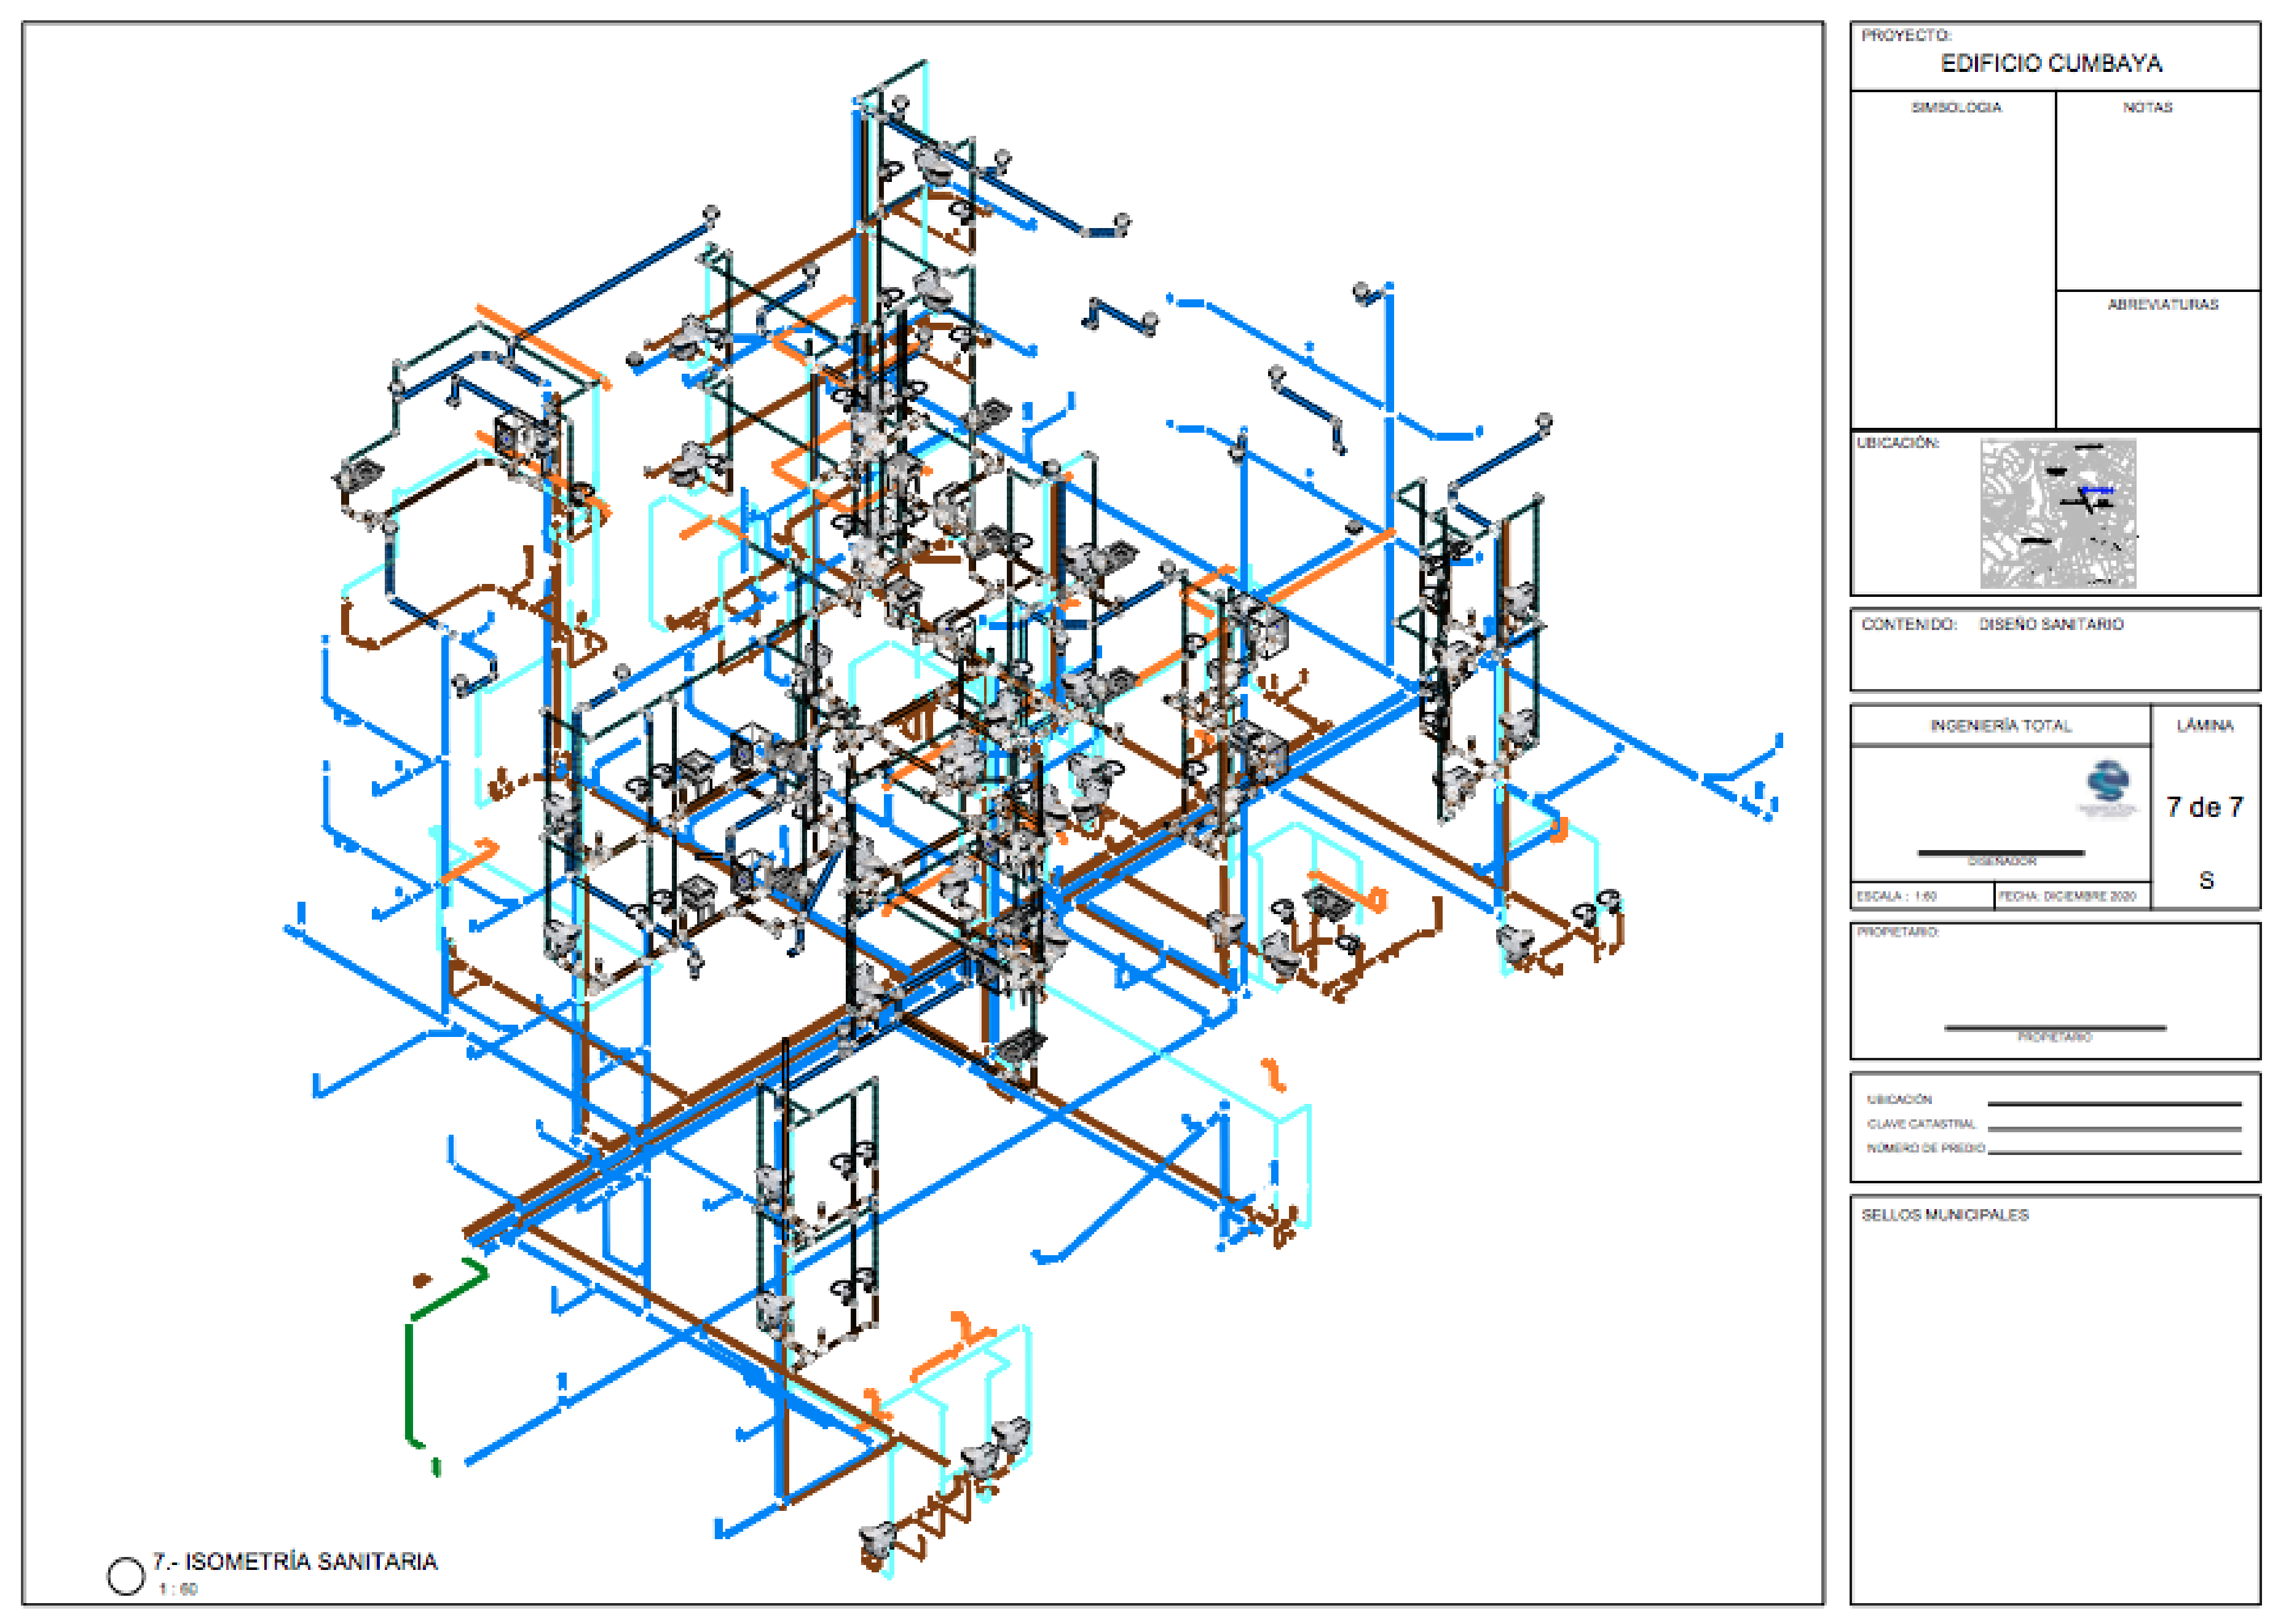Click the 7.- ISOMETRÍA SANITARIA view title
2270x1624 pixels.
(x=295, y=1562)
